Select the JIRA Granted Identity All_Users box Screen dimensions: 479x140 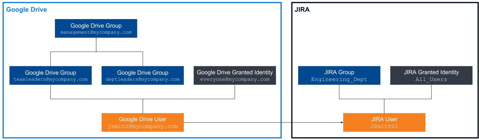tap(431, 75)
